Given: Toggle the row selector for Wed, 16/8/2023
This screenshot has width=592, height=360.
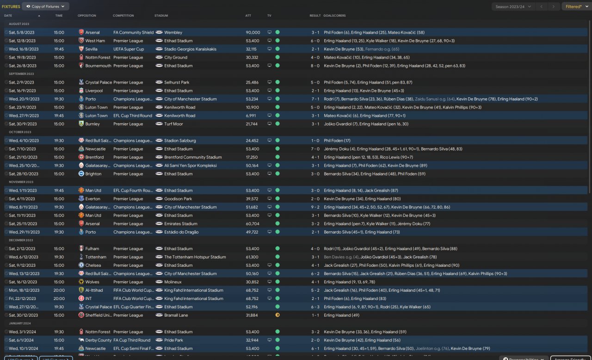Looking at the screenshot, I should click(x=6, y=49).
